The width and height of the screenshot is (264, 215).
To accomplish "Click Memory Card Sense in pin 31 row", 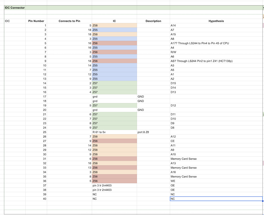I will 216,159.
